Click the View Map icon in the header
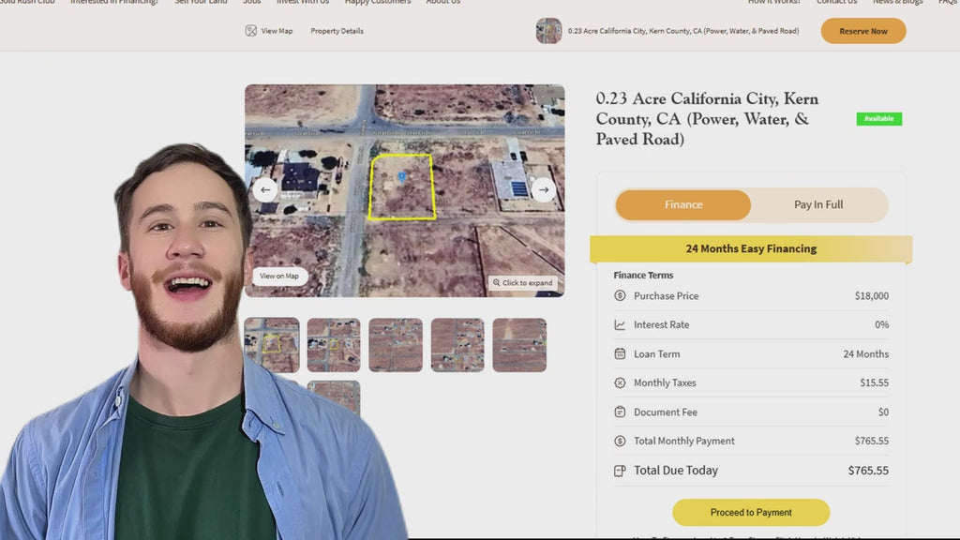The height and width of the screenshot is (540, 960). [251, 31]
